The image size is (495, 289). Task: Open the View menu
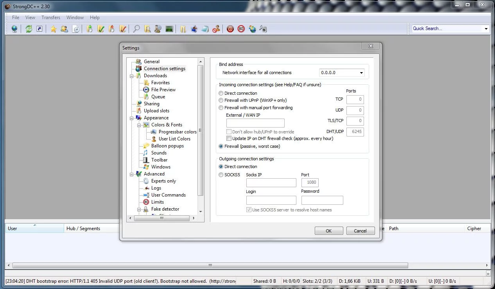coord(30,18)
